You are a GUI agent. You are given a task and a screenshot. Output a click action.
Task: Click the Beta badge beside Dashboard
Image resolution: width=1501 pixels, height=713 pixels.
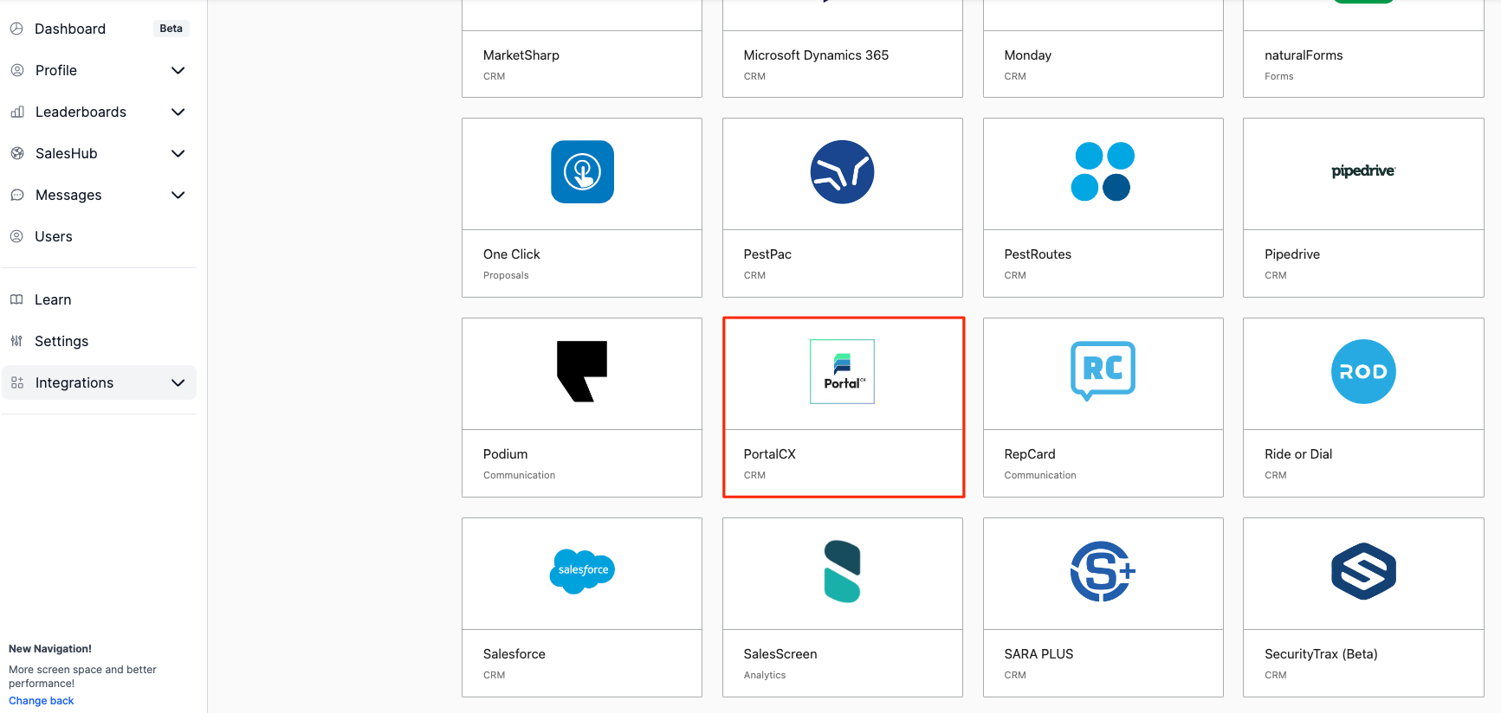point(171,29)
